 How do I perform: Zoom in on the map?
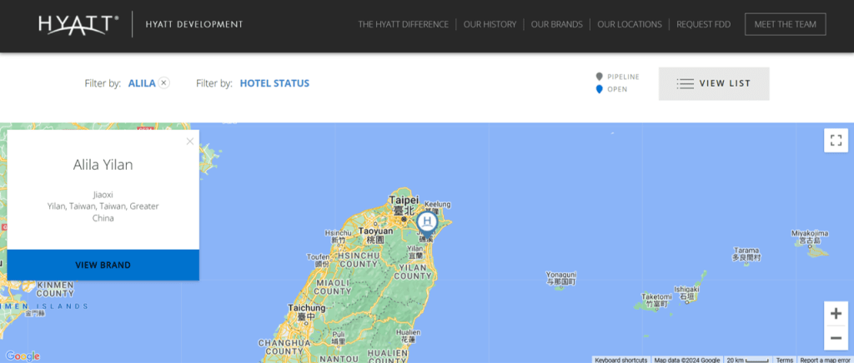836,314
